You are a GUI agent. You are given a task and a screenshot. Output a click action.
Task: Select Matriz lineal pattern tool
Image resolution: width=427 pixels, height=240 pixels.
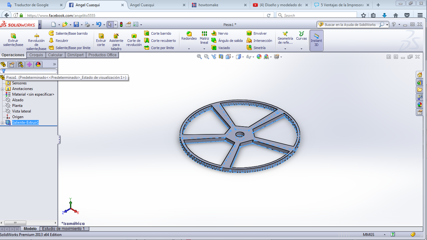204,37
